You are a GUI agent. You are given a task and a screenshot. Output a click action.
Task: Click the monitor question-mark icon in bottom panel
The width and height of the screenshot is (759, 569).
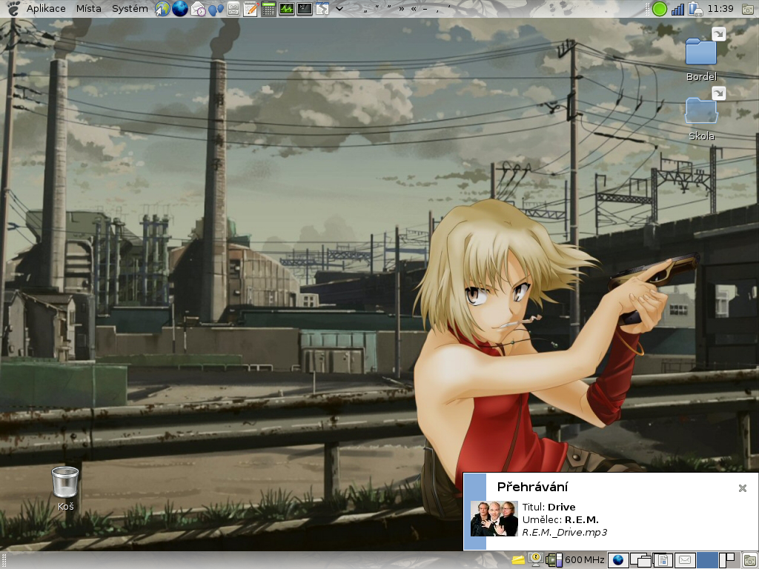(x=535, y=560)
